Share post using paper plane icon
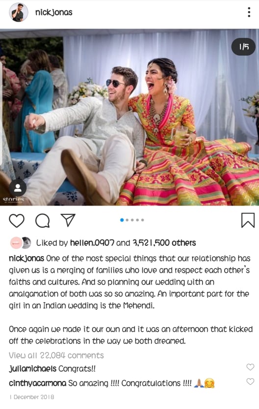259x409 pixels. tap(68, 220)
